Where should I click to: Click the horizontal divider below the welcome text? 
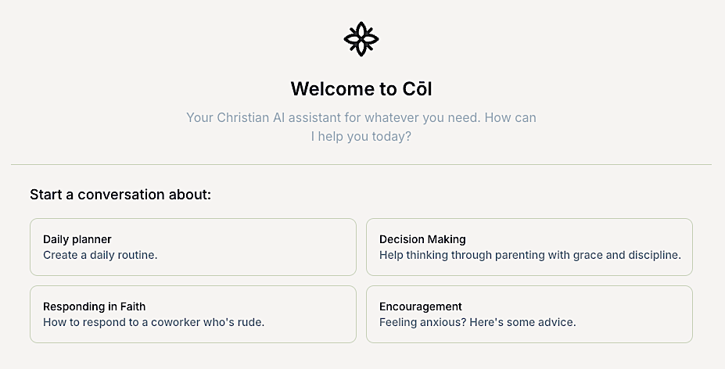click(x=361, y=164)
